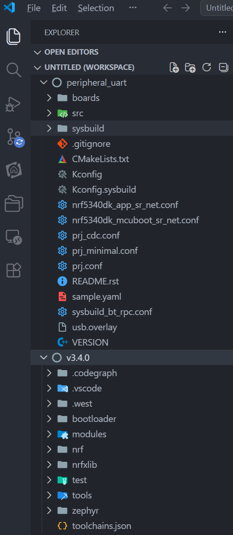
Task: Open the Selection menu
Action: 96,8
